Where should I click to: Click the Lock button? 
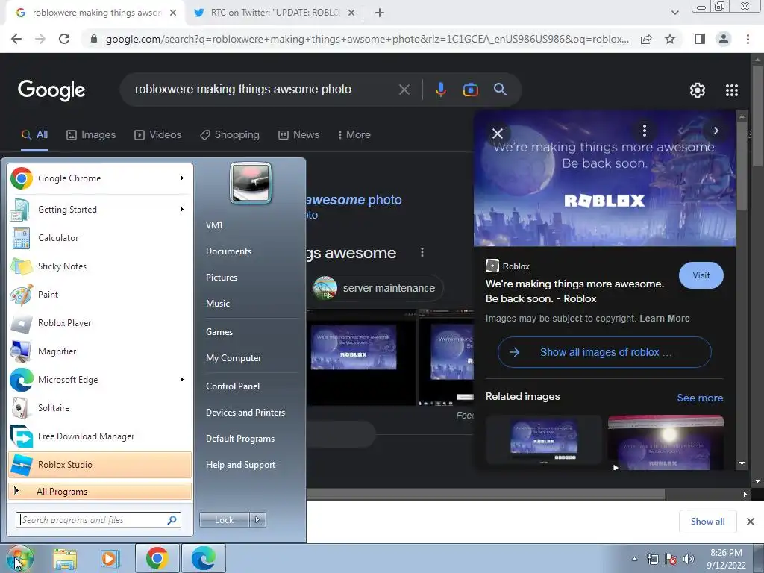(224, 520)
